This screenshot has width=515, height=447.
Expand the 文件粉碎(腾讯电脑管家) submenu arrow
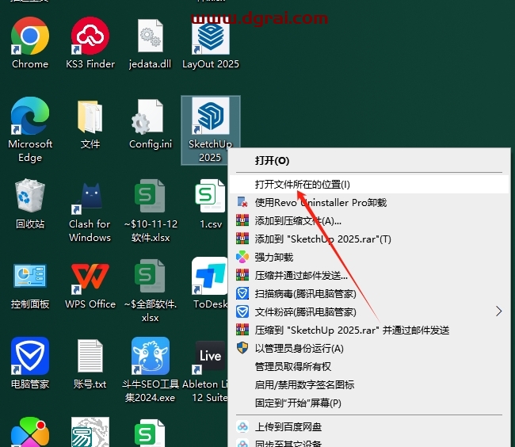[498, 311]
